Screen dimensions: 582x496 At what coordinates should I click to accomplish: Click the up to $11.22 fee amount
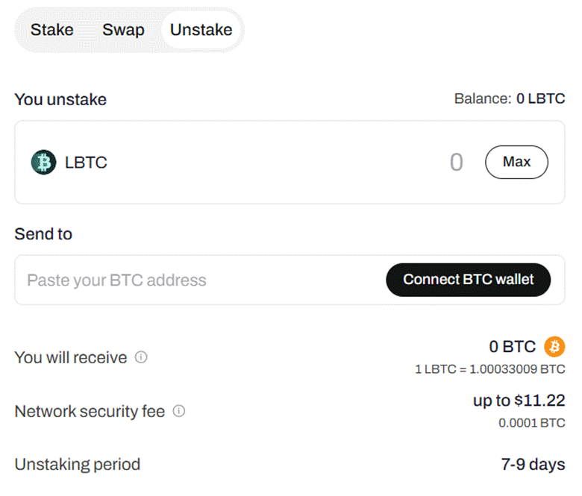click(x=519, y=401)
